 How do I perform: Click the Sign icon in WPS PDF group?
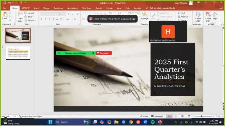point(215,16)
